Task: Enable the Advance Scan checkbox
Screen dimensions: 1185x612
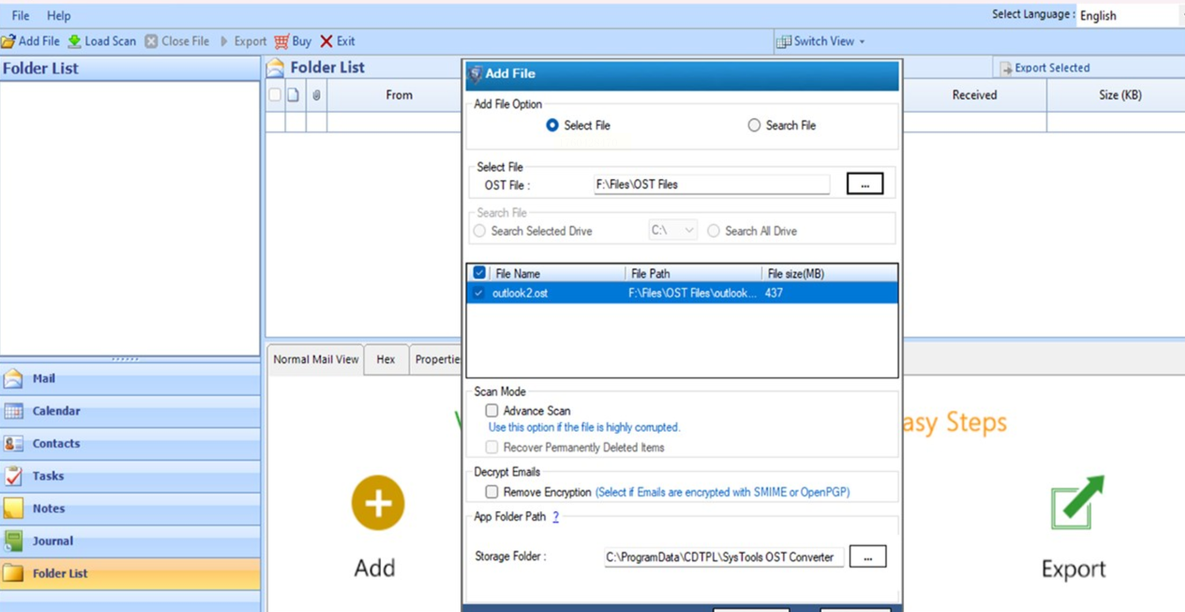Action: (491, 410)
